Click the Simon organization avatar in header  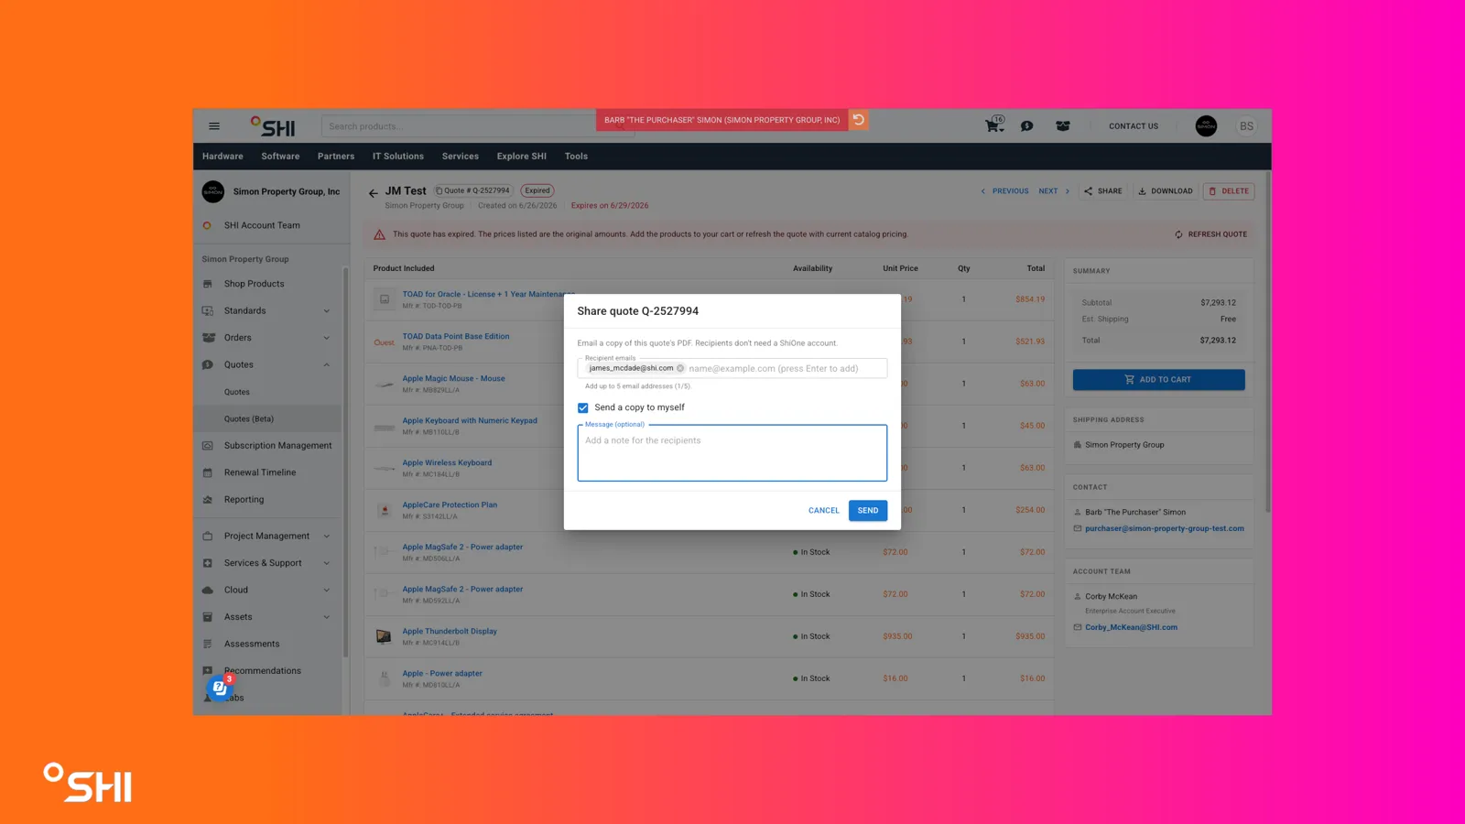tap(1206, 126)
